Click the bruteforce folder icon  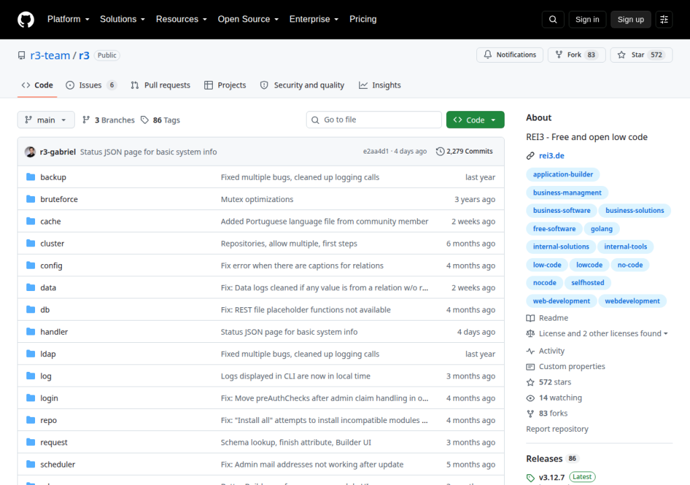pos(30,199)
